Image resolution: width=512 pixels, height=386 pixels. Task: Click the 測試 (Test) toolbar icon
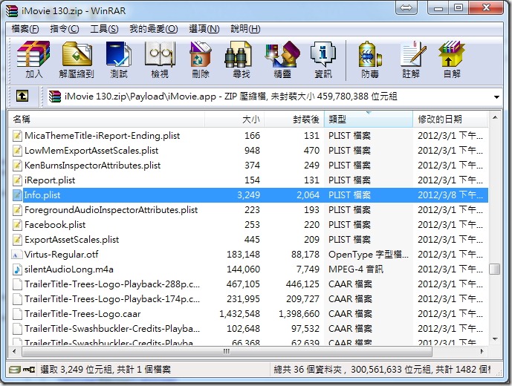point(119,59)
